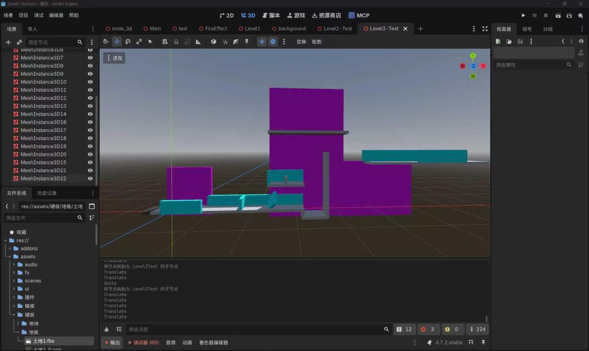Screen dimensions: 589x351
Task: Collapse the assets folder
Action: pyautogui.click(x=10, y=257)
